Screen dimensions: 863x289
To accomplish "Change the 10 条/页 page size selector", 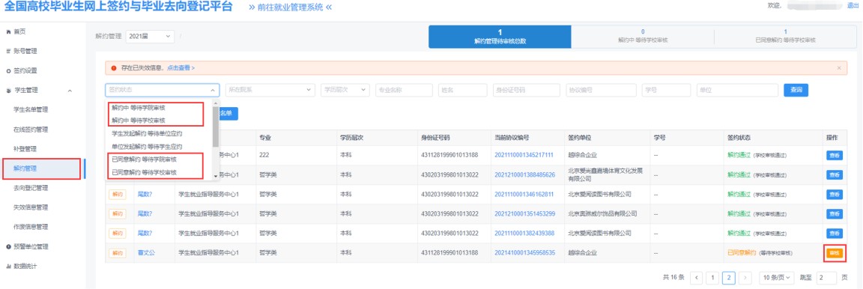I will pyautogui.click(x=777, y=277).
